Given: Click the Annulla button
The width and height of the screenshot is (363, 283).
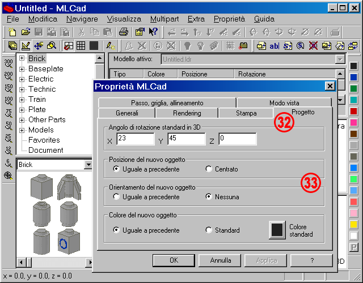Looking at the screenshot, I should (221, 260).
